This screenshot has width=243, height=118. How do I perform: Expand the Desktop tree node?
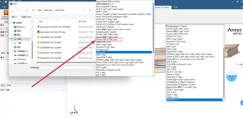12,27
